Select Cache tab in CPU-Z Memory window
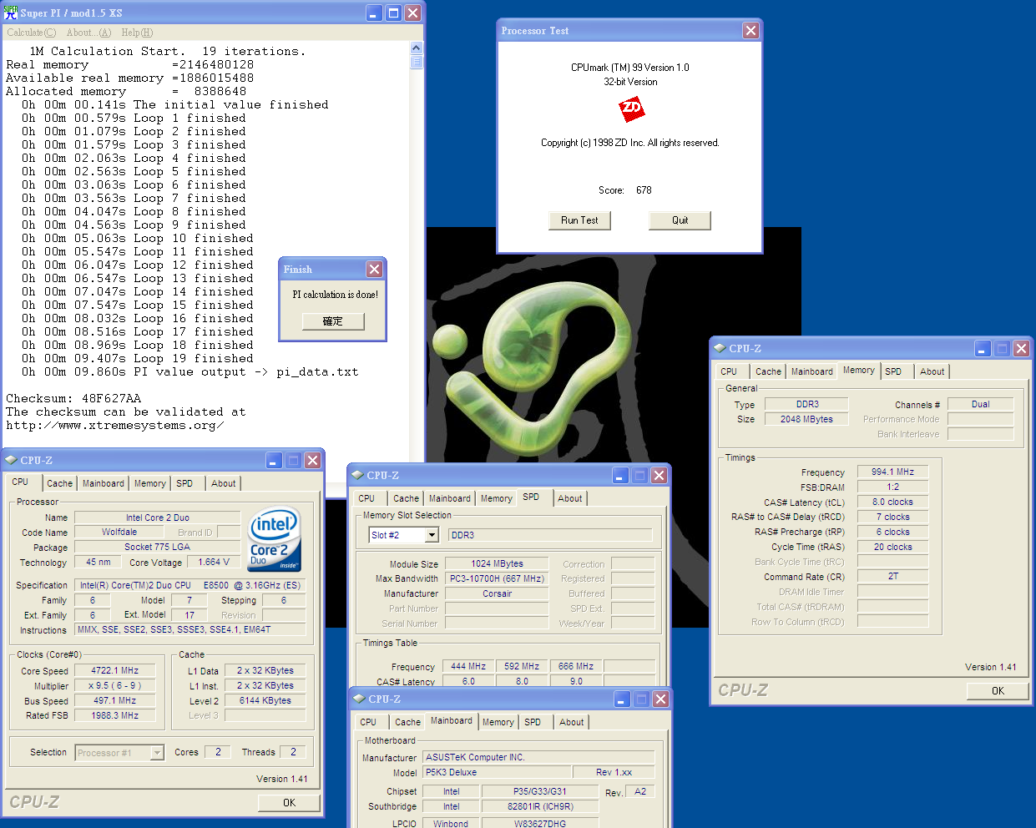The height and width of the screenshot is (828, 1036). [768, 371]
